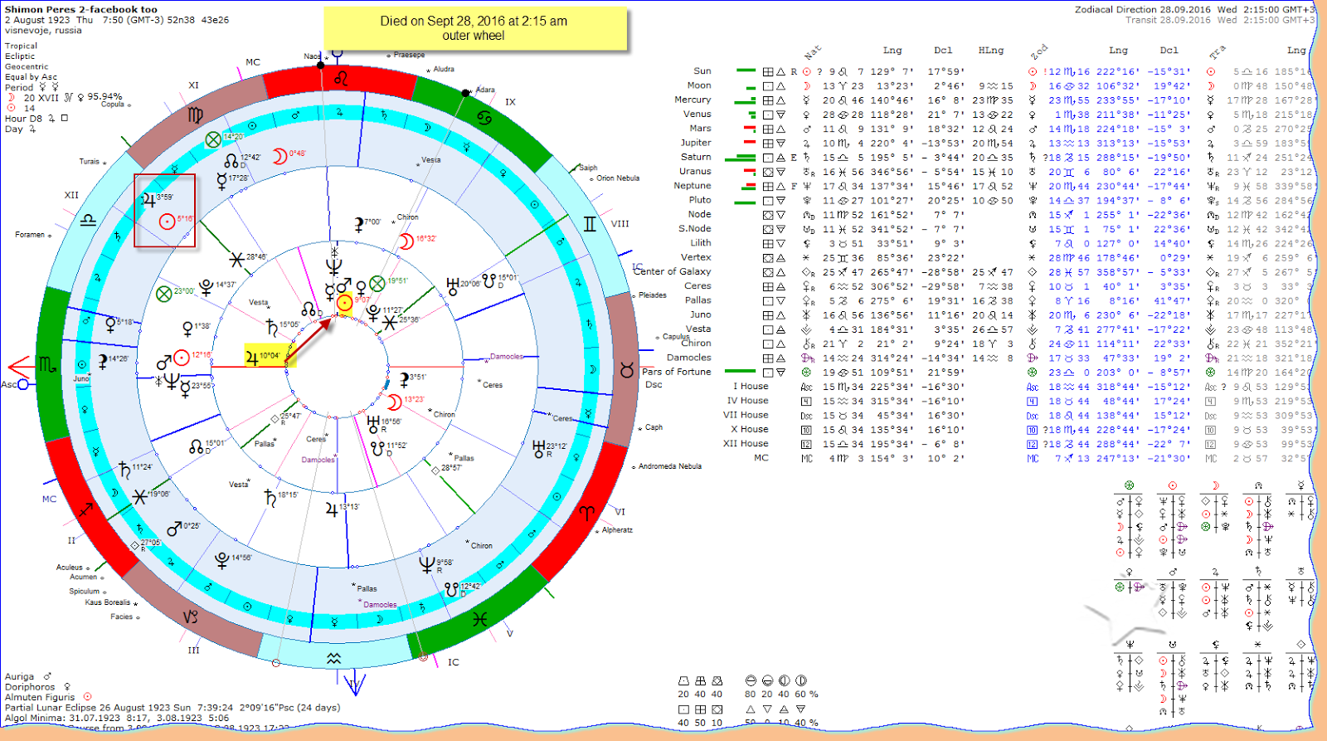Click the 'Geocentric' setting label

pos(27,66)
